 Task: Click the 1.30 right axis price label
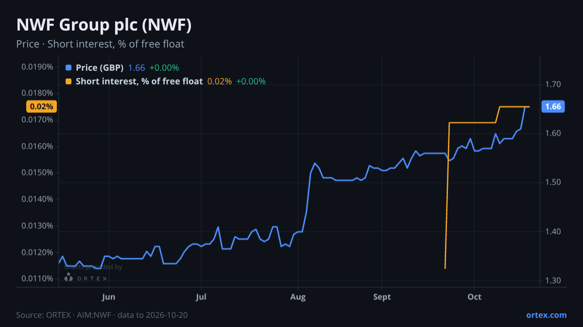(x=553, y=280)
